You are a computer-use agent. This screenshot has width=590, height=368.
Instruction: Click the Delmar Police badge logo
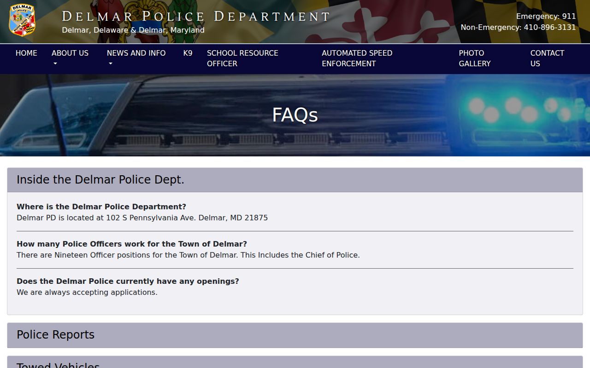(x=22, y=20)
